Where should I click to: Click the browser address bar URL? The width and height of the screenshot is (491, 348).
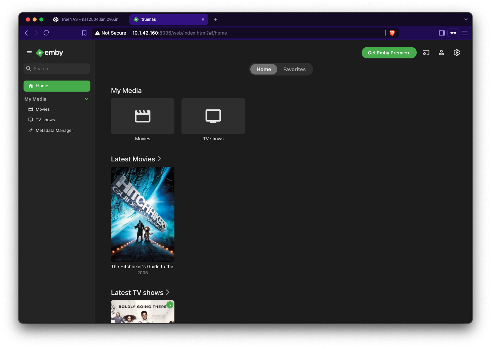(179, 33)
